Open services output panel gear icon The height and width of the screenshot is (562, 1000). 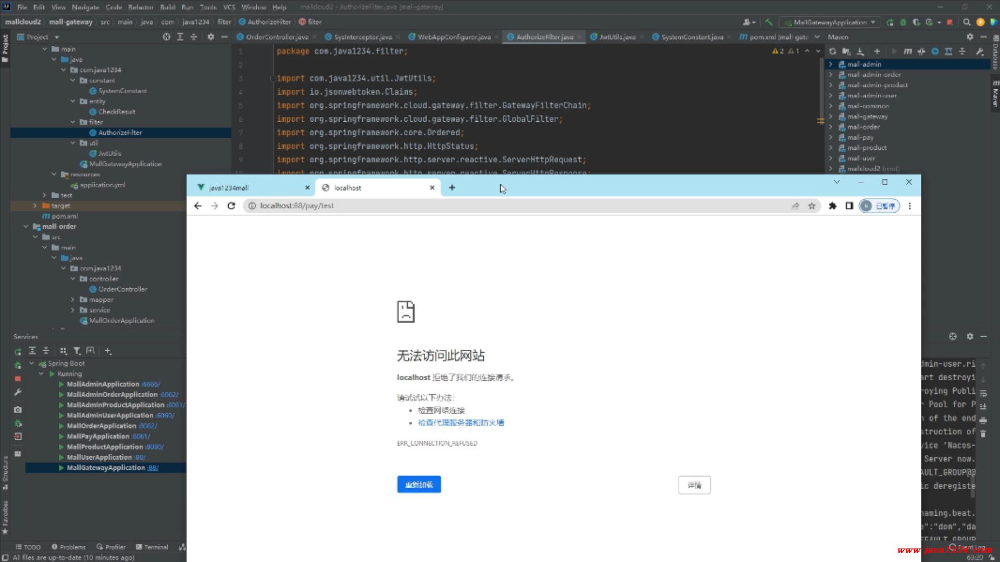[x=969, y=337]
